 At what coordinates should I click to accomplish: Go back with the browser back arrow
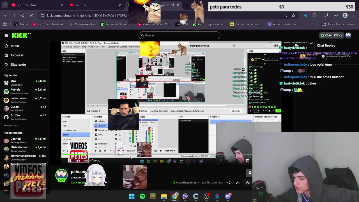coord(5,15)
